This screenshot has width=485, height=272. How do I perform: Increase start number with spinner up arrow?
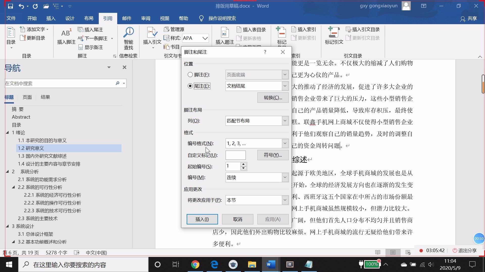[x=244, y=164]
